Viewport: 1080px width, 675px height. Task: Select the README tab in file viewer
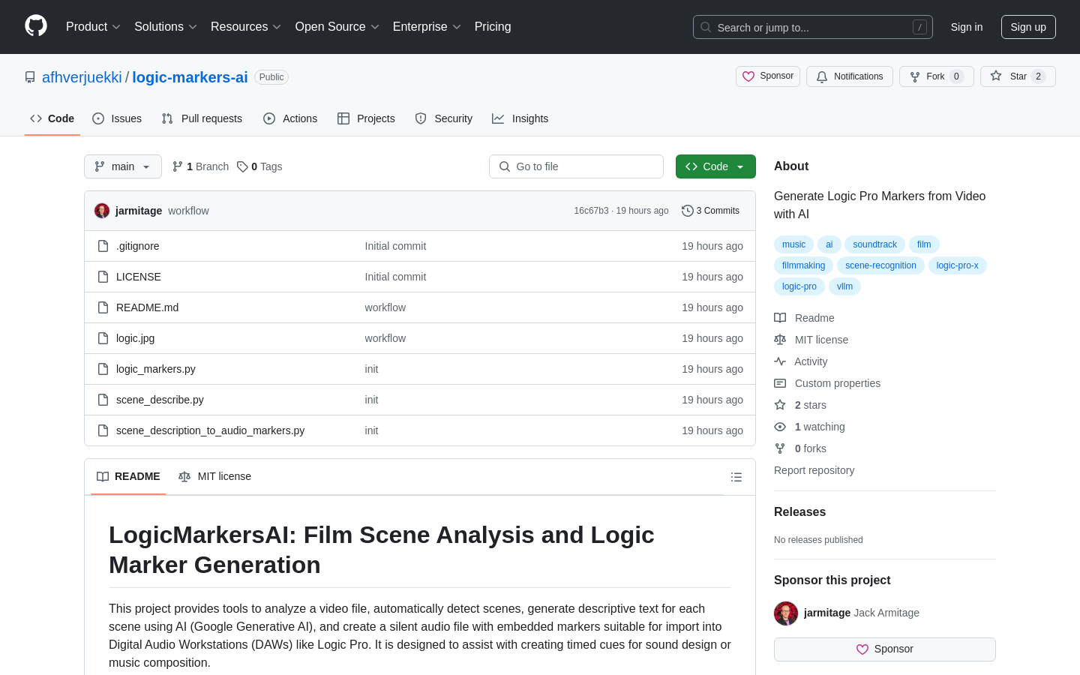coord(128,476)
